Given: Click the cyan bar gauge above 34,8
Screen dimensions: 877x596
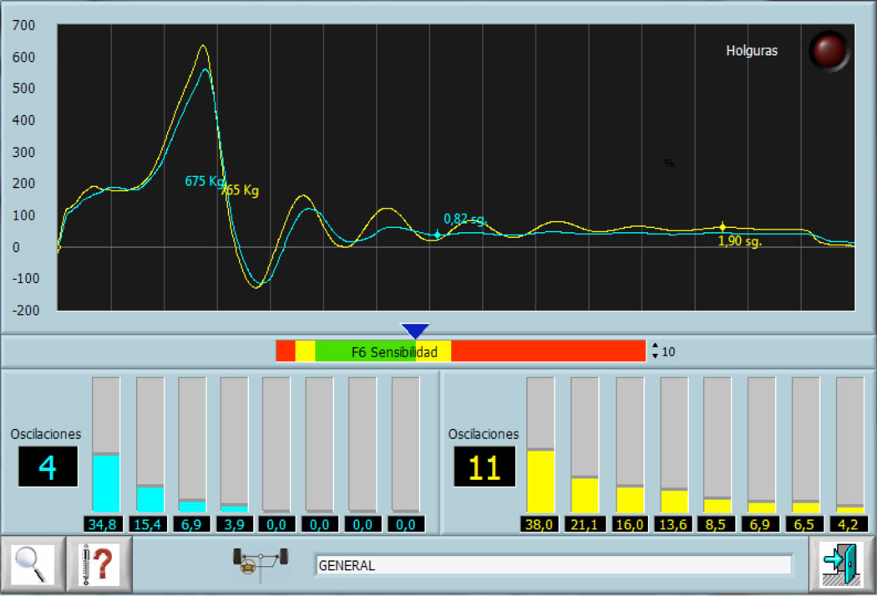Looking at the screenshot, I should click(106, 444).
